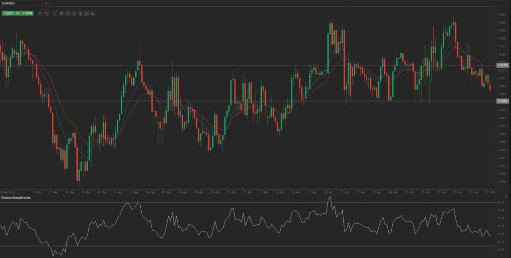Click the 23 Mar 2014 date label

point(8,192)
